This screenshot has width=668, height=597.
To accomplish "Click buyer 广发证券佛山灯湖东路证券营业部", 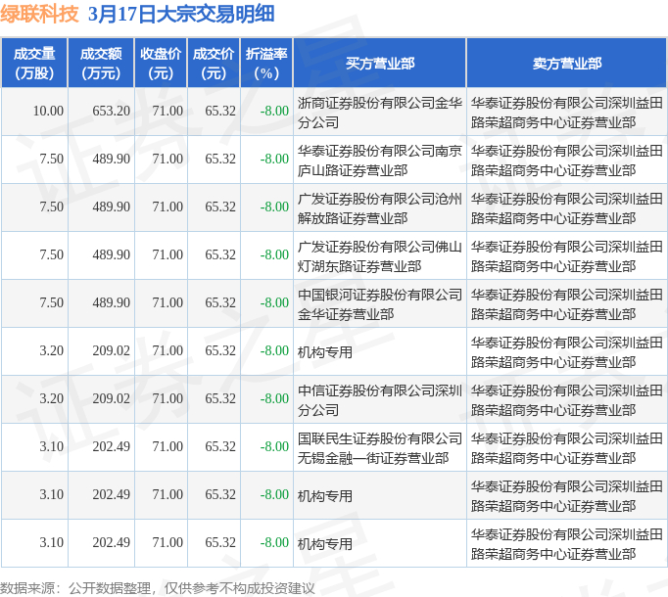I will [380, 256].
